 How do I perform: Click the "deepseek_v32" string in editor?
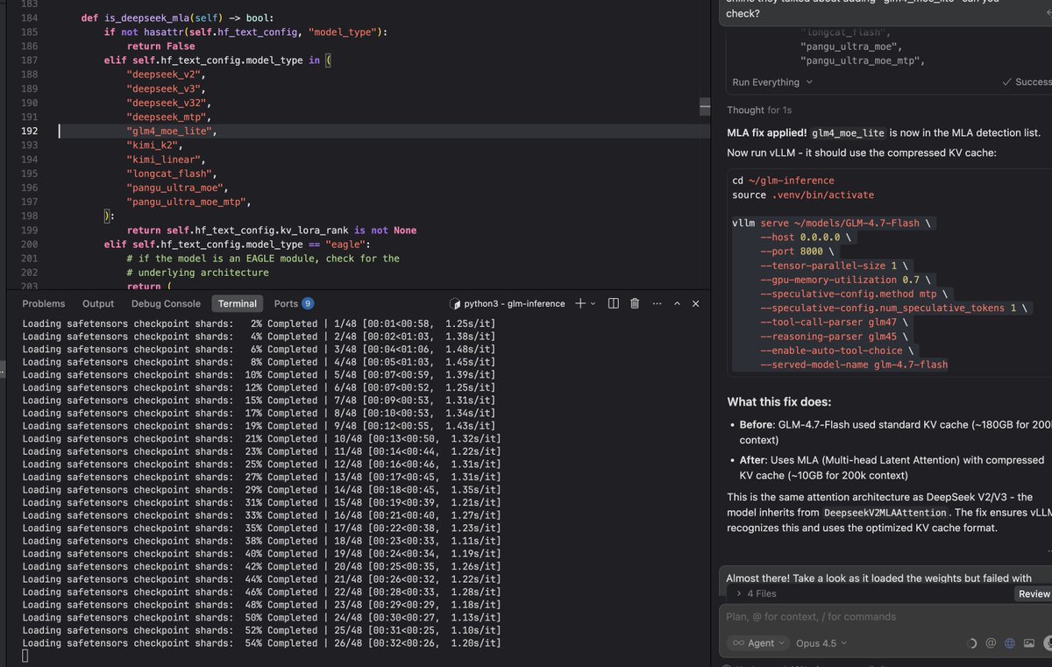click(x=168, y=103)
